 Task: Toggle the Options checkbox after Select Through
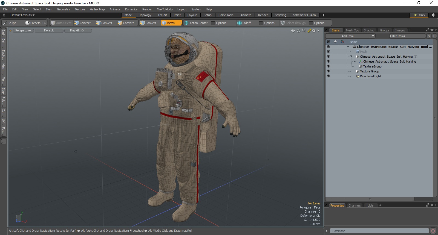[x=311, y=23]
